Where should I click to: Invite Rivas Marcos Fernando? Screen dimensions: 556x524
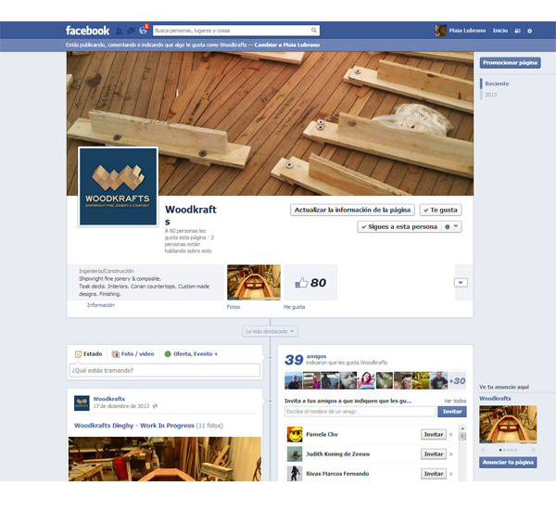tap(434, 474)
